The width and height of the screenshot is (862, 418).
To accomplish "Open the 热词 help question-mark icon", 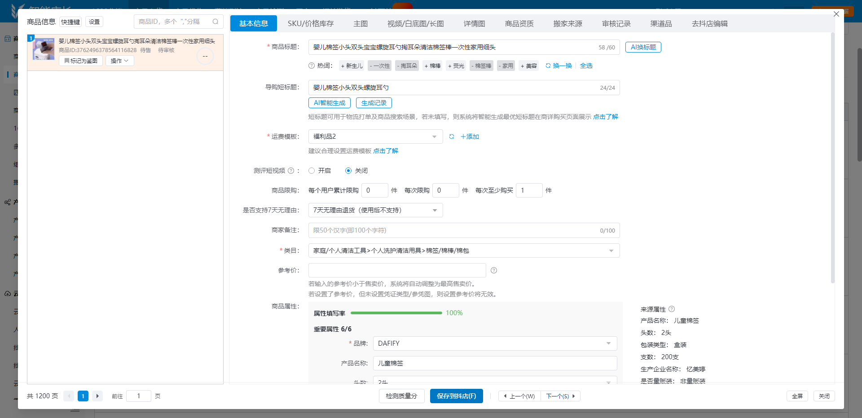I will pyautogui.click(x=311, y=66).
